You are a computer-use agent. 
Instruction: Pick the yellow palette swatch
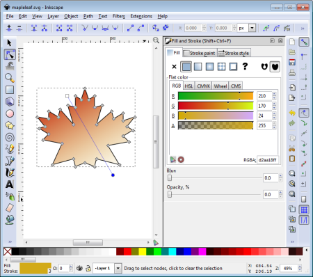[x=142, y=251]
